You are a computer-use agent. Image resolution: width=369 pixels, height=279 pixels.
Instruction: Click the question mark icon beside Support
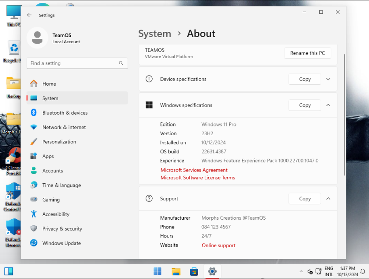[x=149, y=199]
